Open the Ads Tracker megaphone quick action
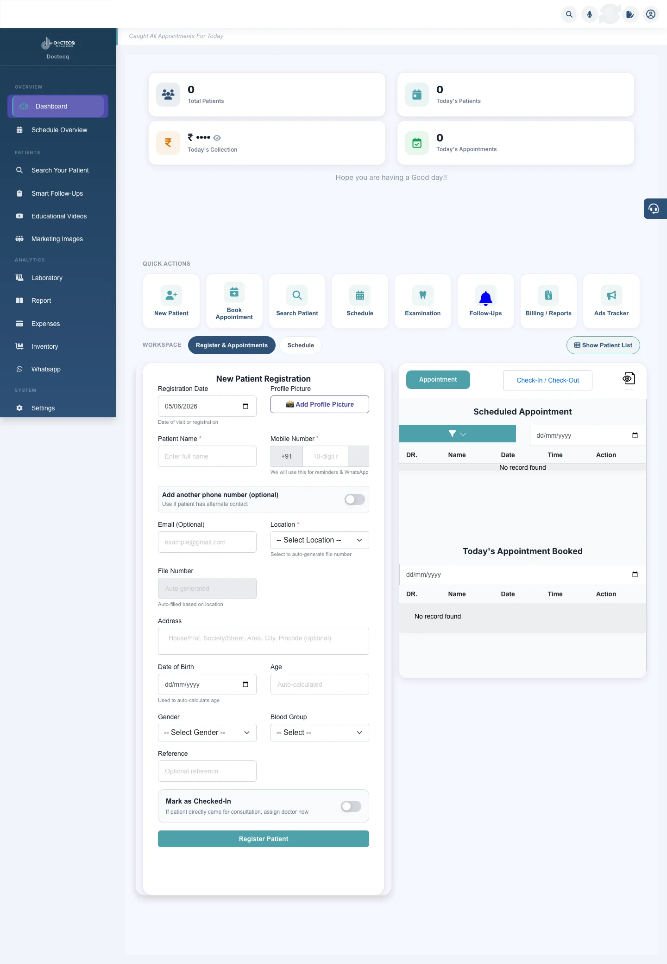The image size is (667, 964). [x=611, y=301]
